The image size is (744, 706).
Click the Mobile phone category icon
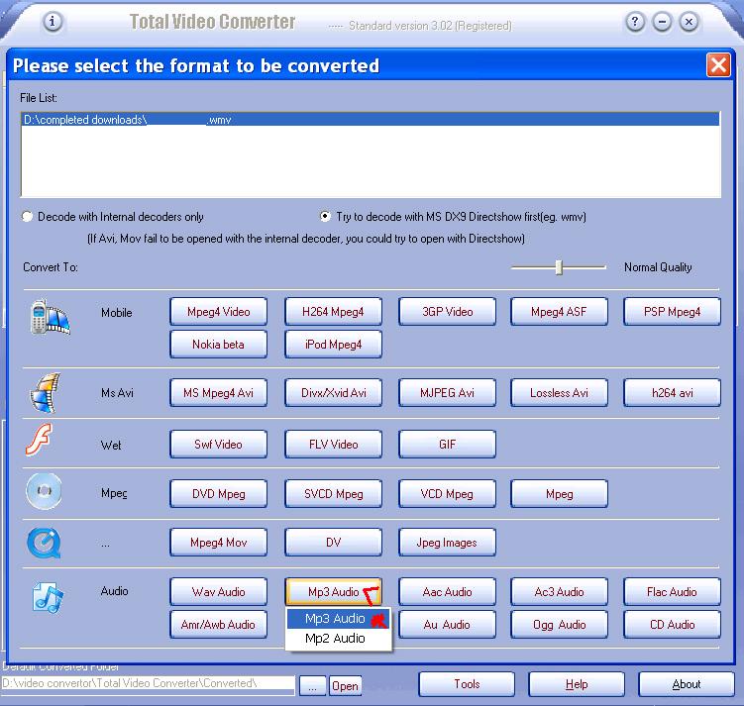[x=50, y=317]
